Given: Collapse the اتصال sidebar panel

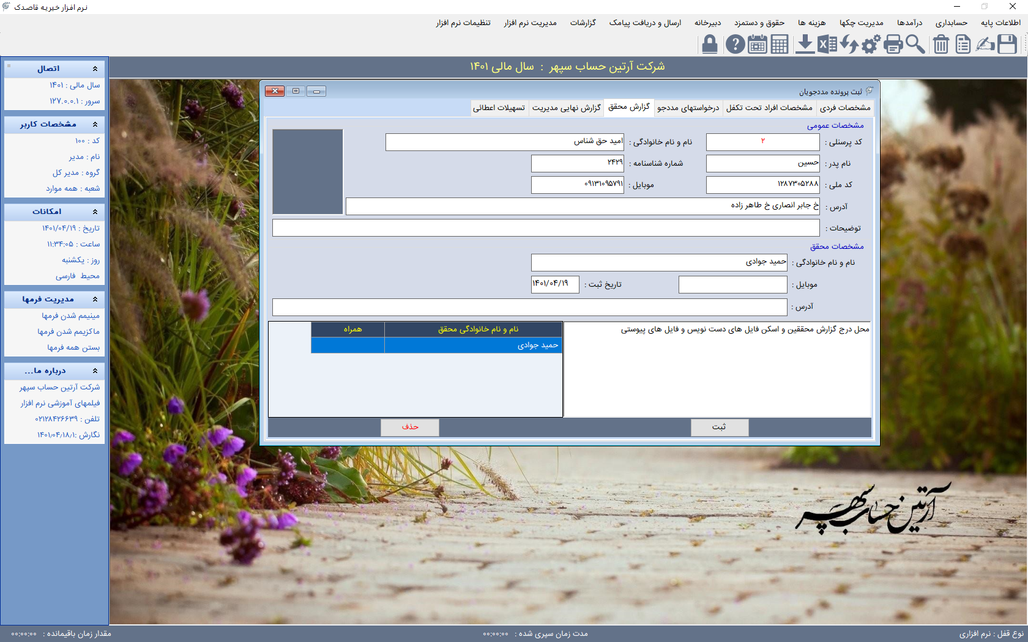Looking at the screenshot, I should coord(95,69).
